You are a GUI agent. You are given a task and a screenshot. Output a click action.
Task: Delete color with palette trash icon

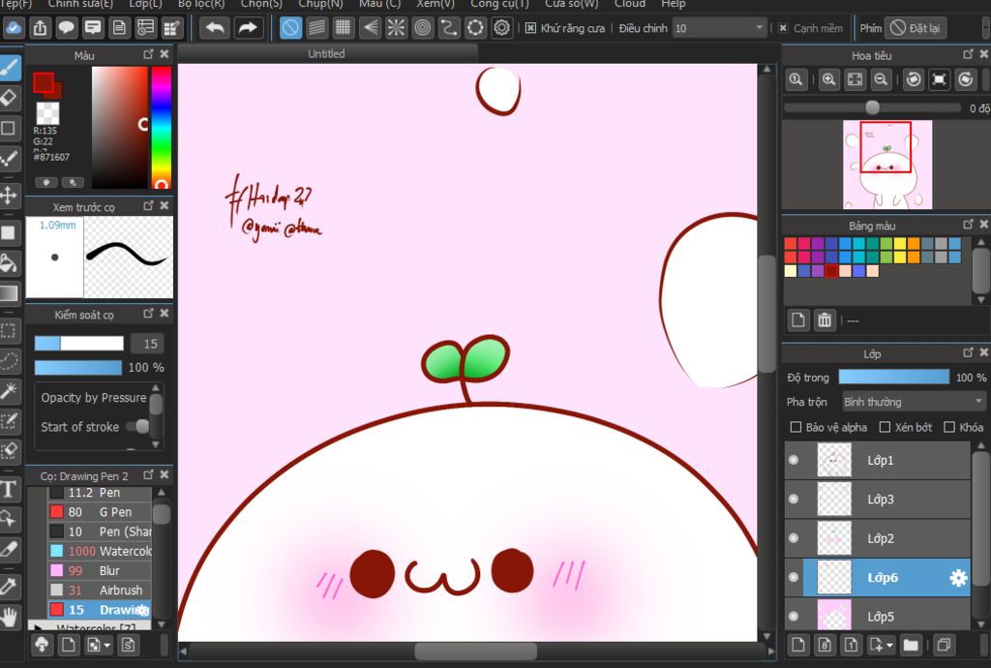pyautogui.click(x=825, y=319)
